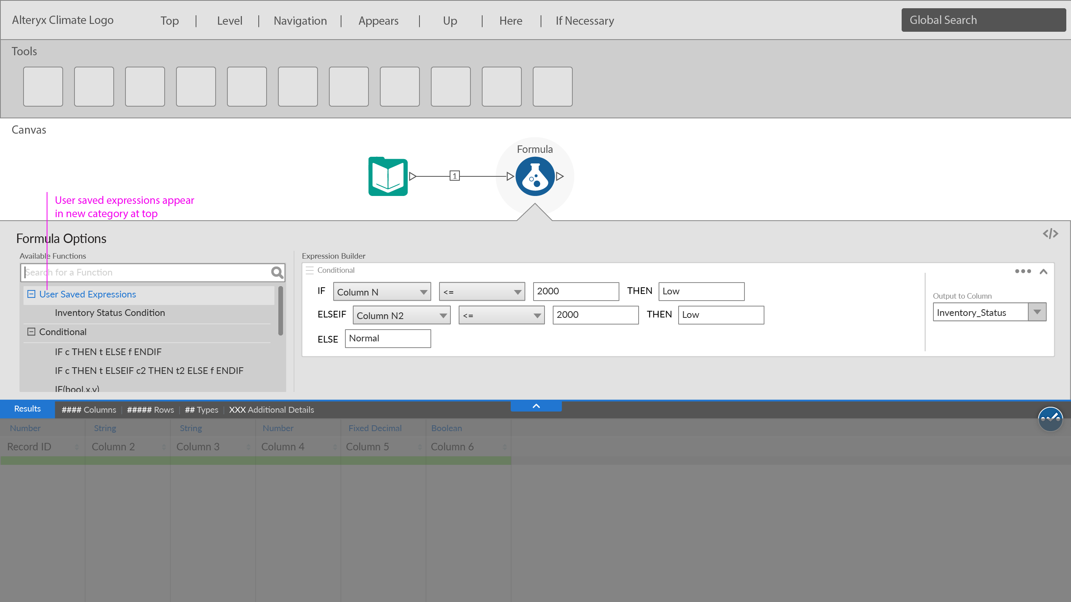Collapse the Conditional functions category box

[x=31, y=332]
